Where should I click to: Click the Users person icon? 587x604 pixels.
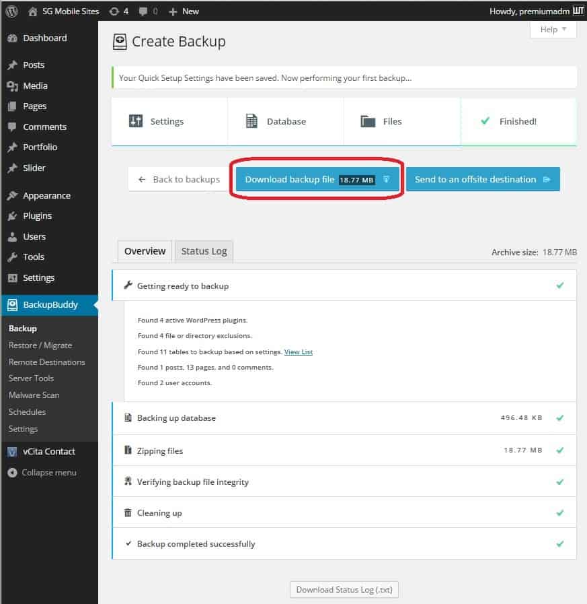point(12,237)
